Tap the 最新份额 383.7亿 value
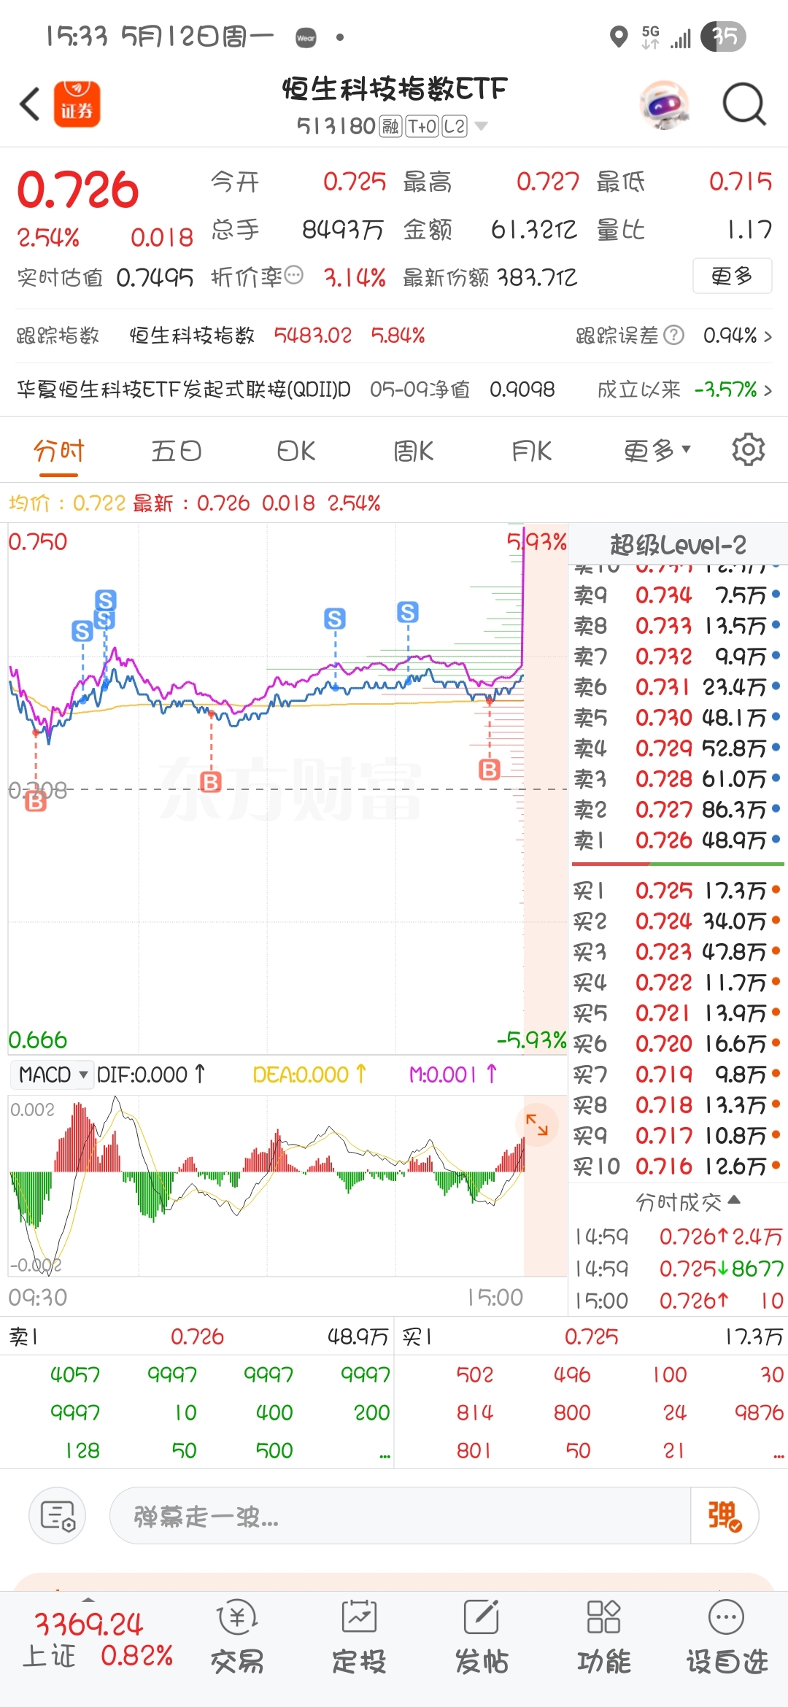 point(538,277)
